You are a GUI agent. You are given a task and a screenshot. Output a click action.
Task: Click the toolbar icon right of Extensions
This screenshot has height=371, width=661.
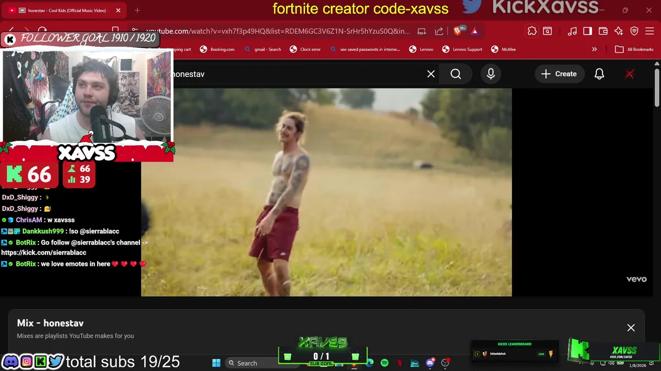point(547,31)
